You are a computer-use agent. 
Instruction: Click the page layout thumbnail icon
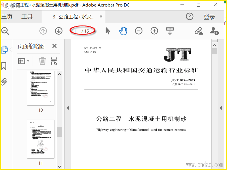pyautogui.click(x=54, y=61)
